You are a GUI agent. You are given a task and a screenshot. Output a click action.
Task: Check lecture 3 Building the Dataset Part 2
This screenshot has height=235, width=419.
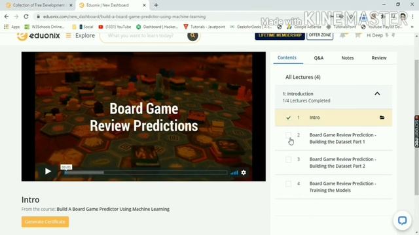[x=288, y=159]
